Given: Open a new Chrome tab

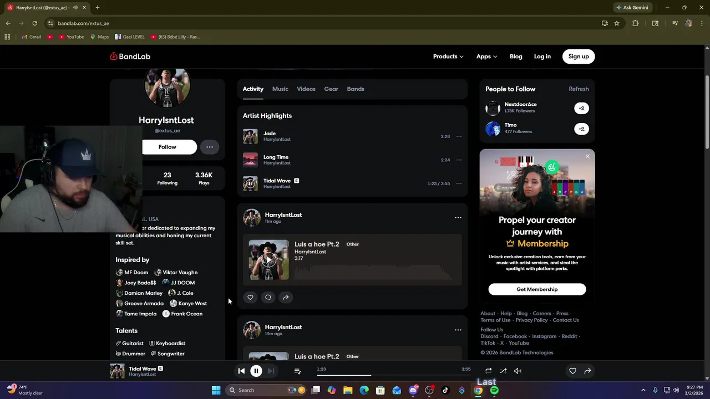Looking at the screenshot, I should (x=98, y=8).
